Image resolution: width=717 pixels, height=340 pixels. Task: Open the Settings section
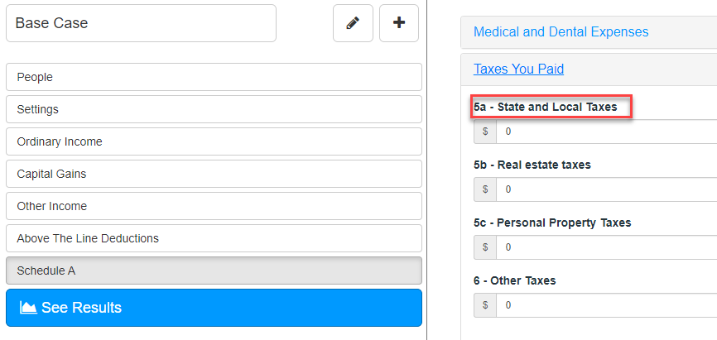click(214, 109)
